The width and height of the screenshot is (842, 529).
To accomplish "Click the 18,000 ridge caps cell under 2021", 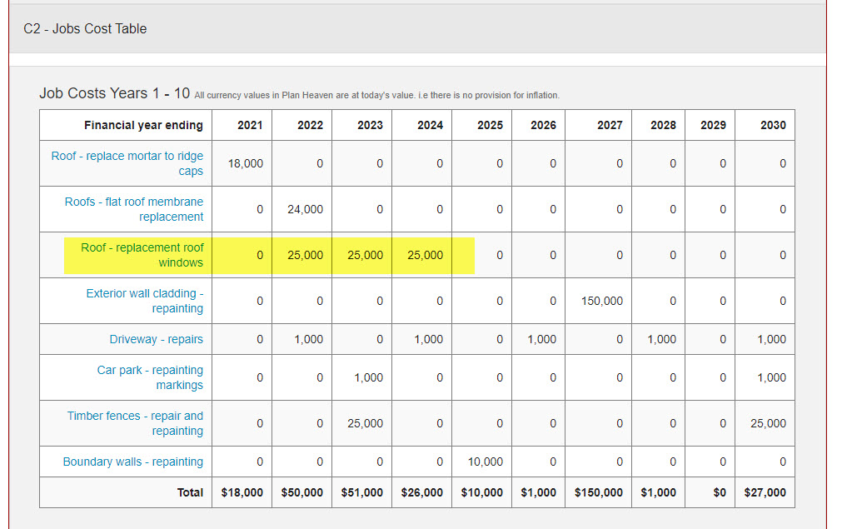I will point(242,163).
